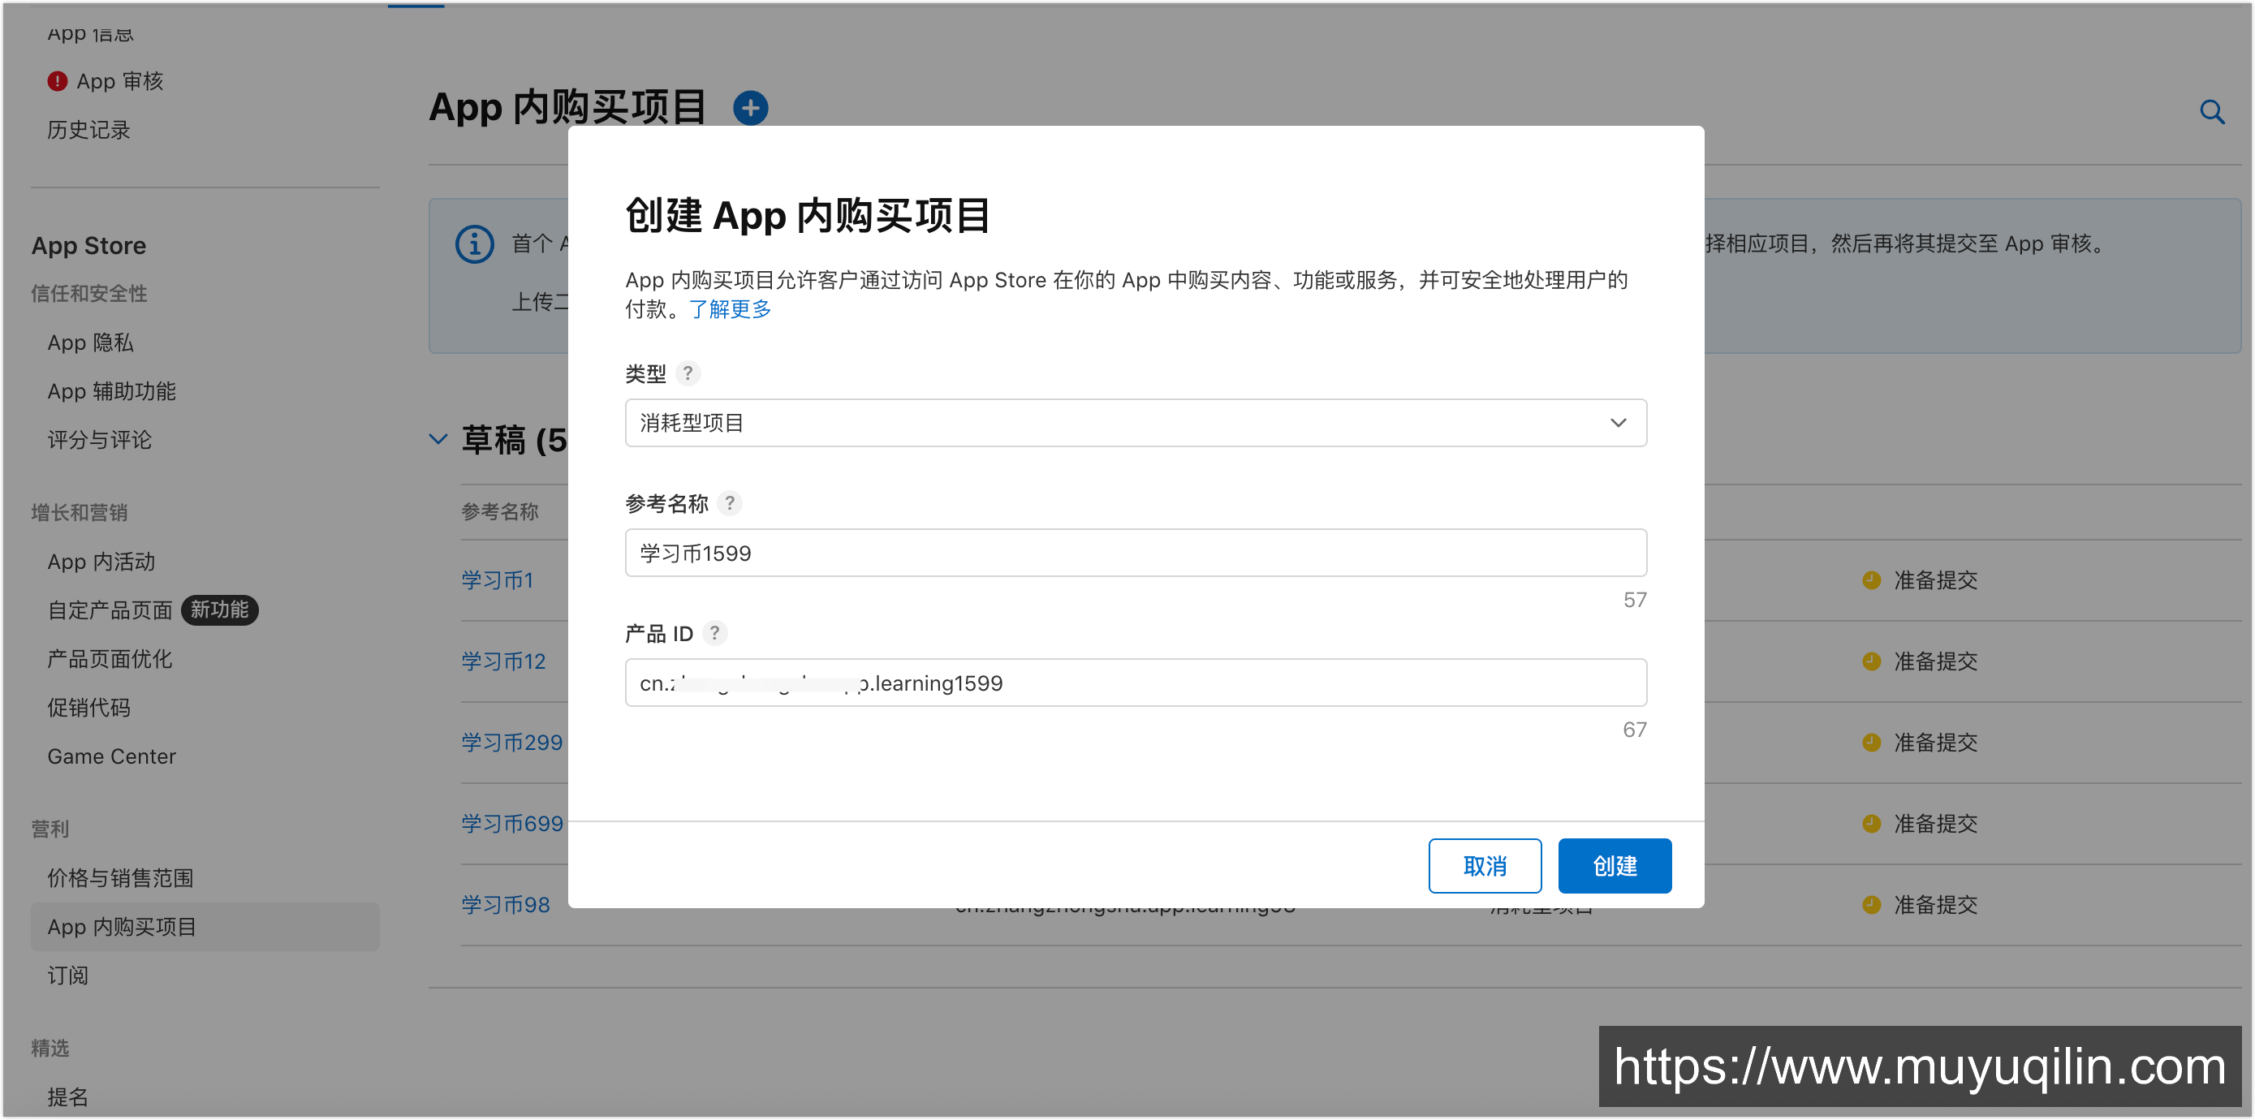Open 历史记录 in the sidebar
The height and width of the screenshot is (1120, 2255).
[x=88, y=131]
